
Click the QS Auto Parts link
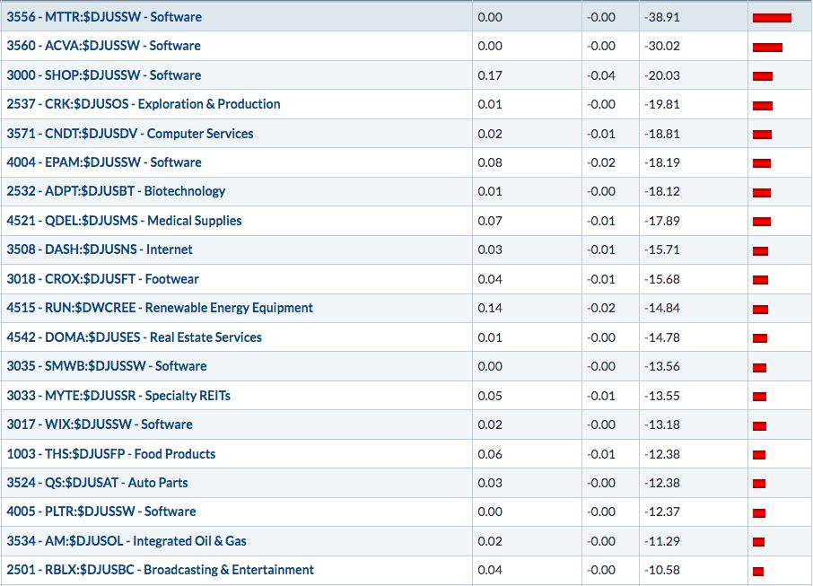[x=98, y=483]
